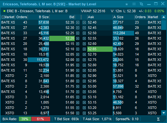Click the sigma summary icon in status bar
The height and width of the screenshot is (123, 167).
(159, 119)
